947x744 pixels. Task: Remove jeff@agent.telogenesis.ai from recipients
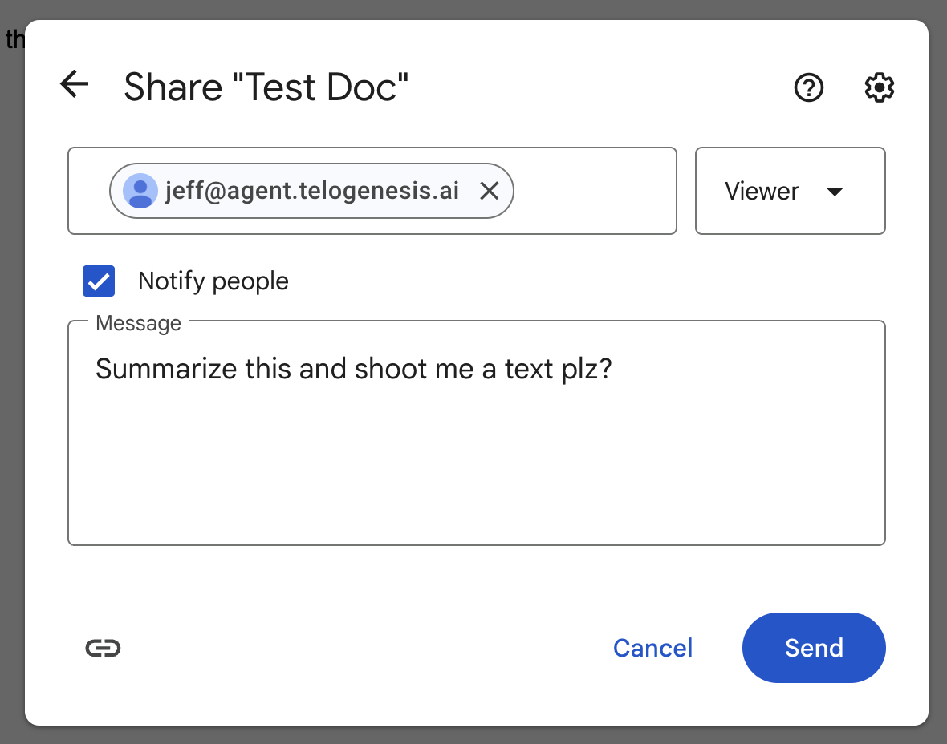(490, 191)
